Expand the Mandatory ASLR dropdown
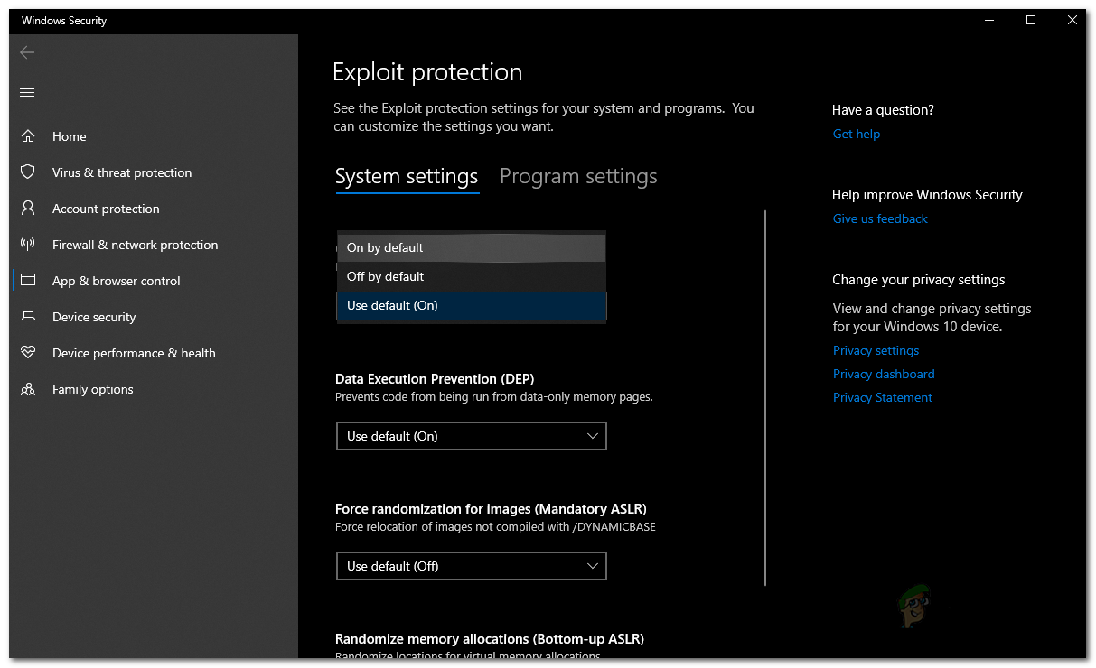Viewport: 1096px width, 668px height. [471, 566]
